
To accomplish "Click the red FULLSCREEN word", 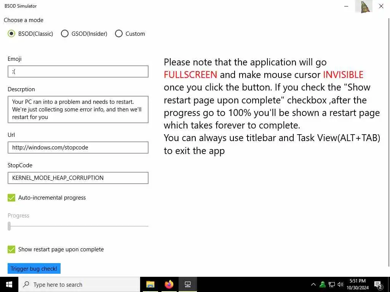I will (x=190, y=75).
